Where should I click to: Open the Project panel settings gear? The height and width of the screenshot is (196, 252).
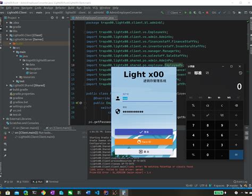(63, 18)
